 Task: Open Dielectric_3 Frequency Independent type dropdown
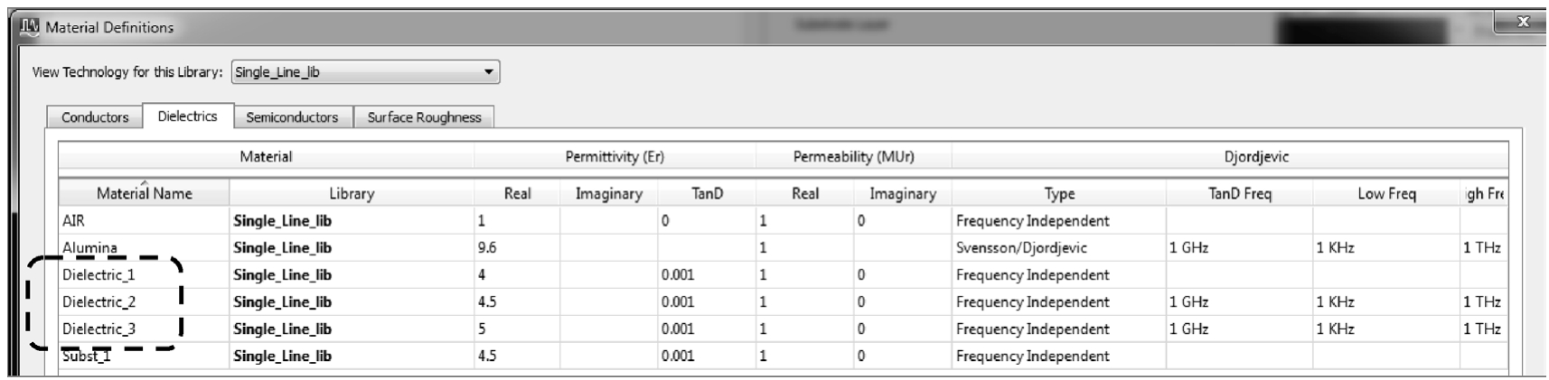click(1057, 329)
